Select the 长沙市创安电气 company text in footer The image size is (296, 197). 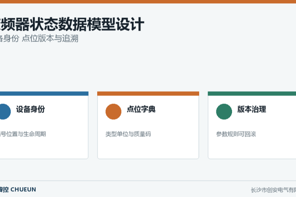pos(273,190)
